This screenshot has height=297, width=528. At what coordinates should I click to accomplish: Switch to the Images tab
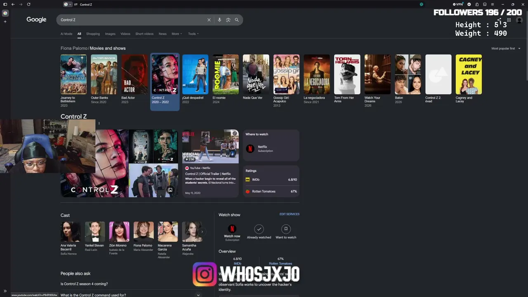[110, 34]
